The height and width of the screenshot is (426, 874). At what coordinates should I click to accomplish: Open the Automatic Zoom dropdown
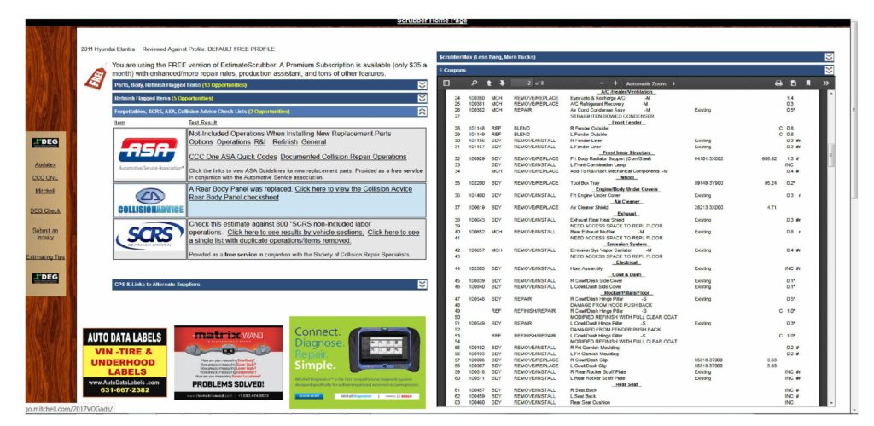click(x=650, y=83)
